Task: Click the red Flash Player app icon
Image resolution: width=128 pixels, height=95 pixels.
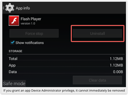Action: click(x=14, y=21)
